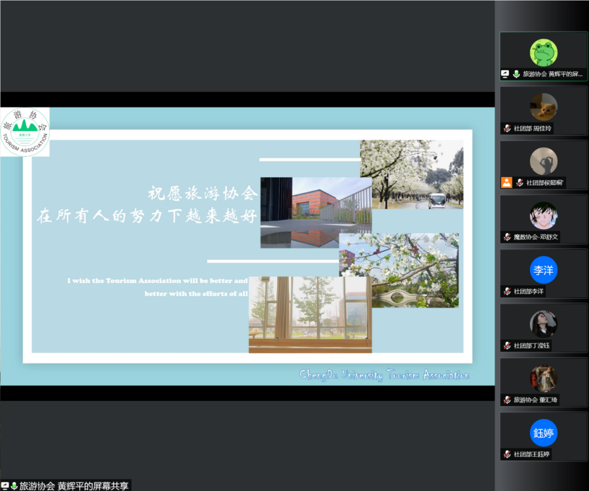
Task: Select participant tile of 社团部丁滢钰
Action: tap(543, 328)
